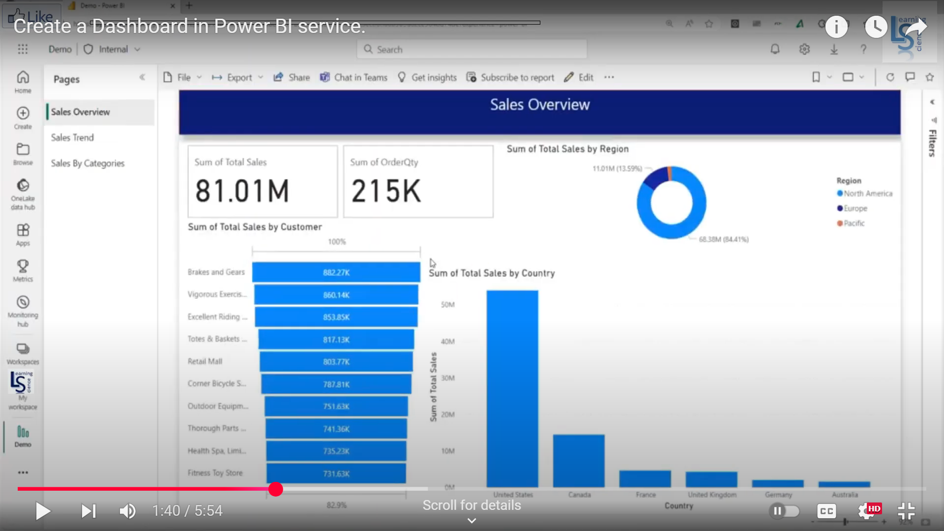The height and width of the screenshot is (531, 944).
Task: Play the video
Action: click(43, 511)
